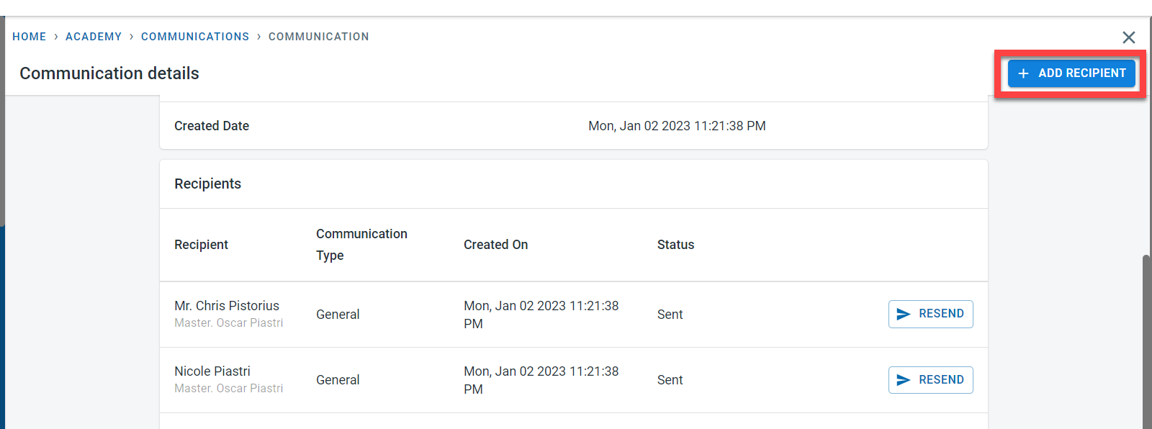Select the Mr. Chris Pistorius recipient name
This screenshot has height=429, width=1152.
click(227, 306)
